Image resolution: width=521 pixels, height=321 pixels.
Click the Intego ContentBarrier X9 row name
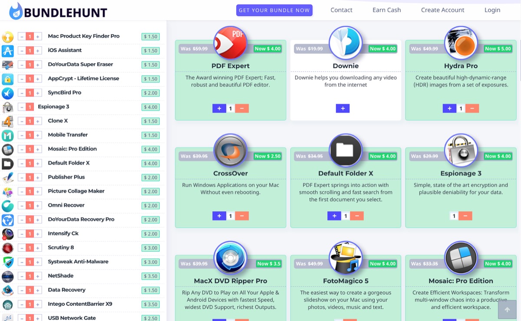pos(80,304)
